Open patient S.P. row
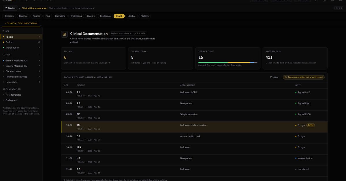The image size is (346, 181). (x=194, y=94)
